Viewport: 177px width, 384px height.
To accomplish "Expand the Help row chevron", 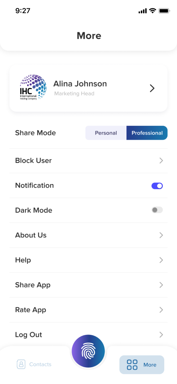I will [161, 260].
